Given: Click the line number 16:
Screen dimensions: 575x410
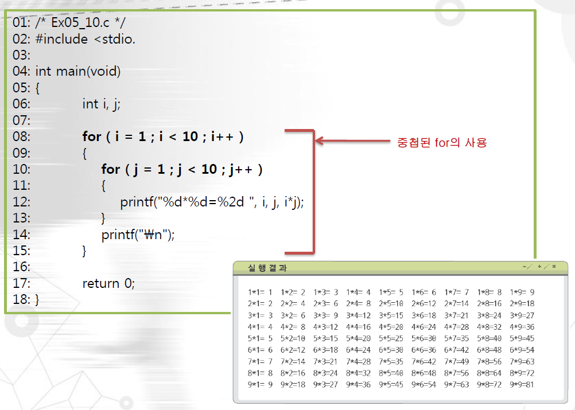Looking at the screenshot, I should point(22,267).
